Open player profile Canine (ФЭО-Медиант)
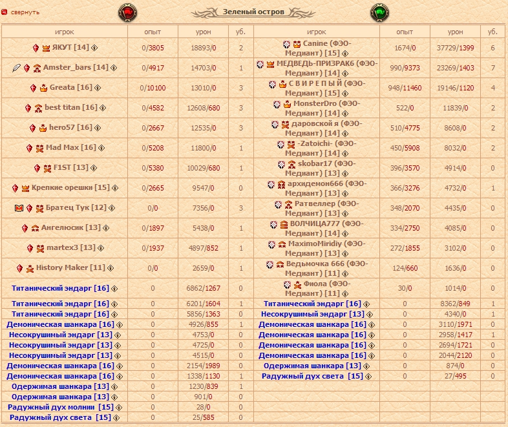The height and width of the screenshot is (427, 508). pyautogui.click(x=318, y=48)
